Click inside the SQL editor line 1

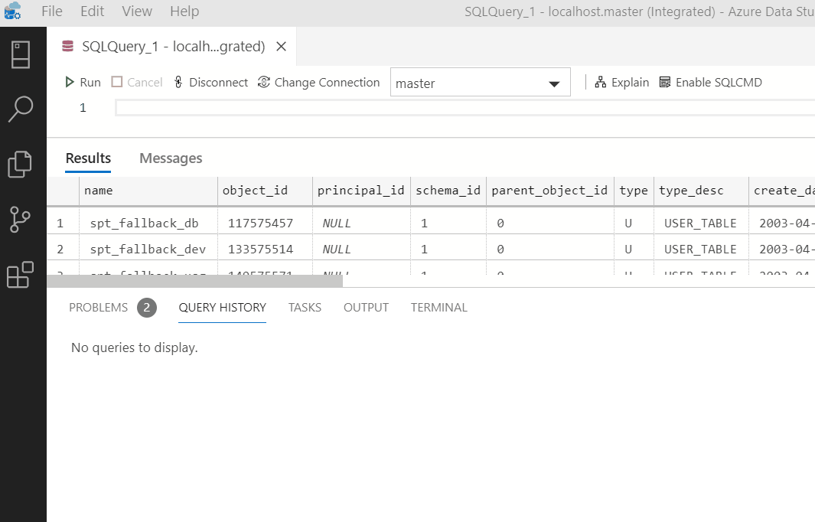(306, 107)
